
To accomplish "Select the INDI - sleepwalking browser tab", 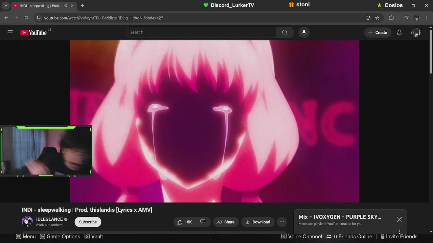I will click(43, 6).
